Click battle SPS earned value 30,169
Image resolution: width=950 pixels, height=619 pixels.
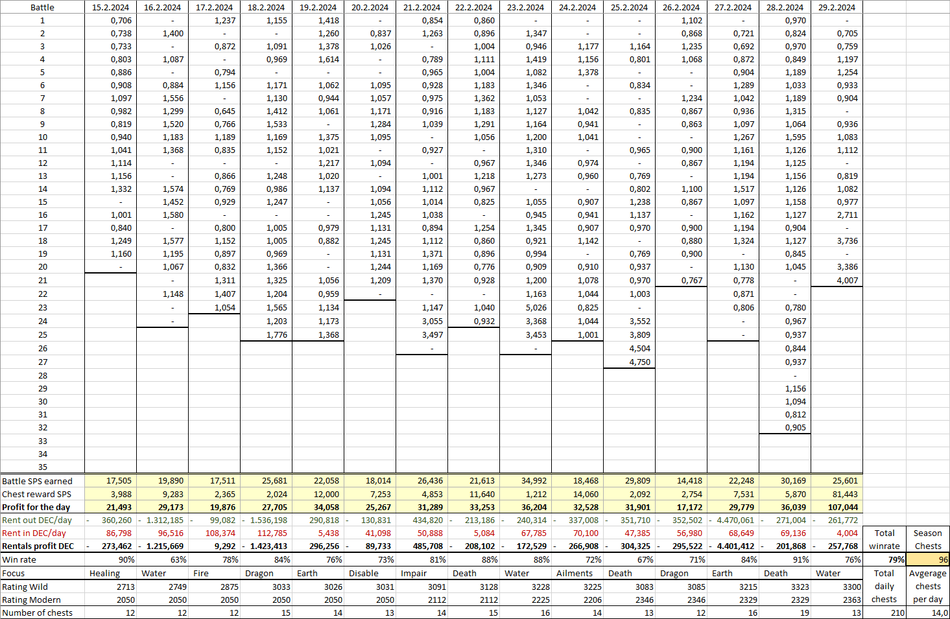pos(793,481)
